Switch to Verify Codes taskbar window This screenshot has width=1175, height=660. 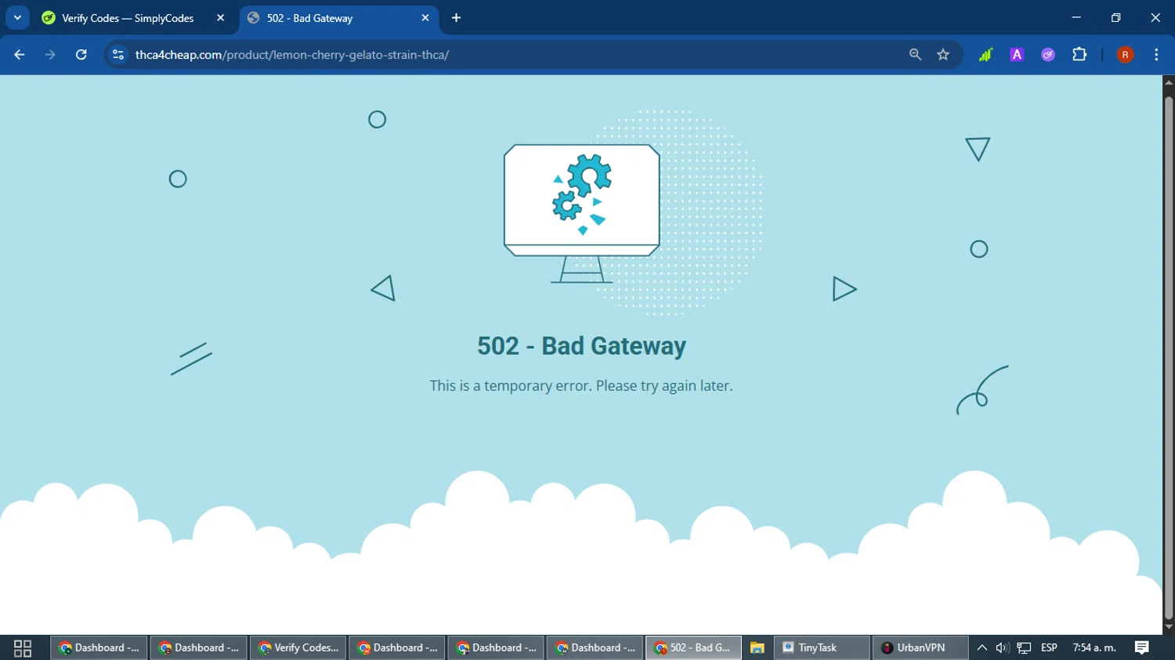(298, 647)
